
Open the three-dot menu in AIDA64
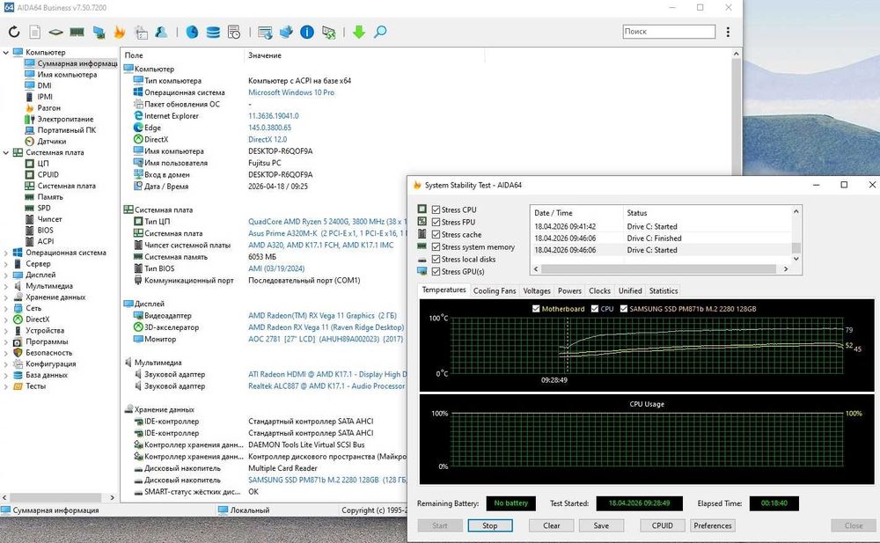tap(728, 32)
